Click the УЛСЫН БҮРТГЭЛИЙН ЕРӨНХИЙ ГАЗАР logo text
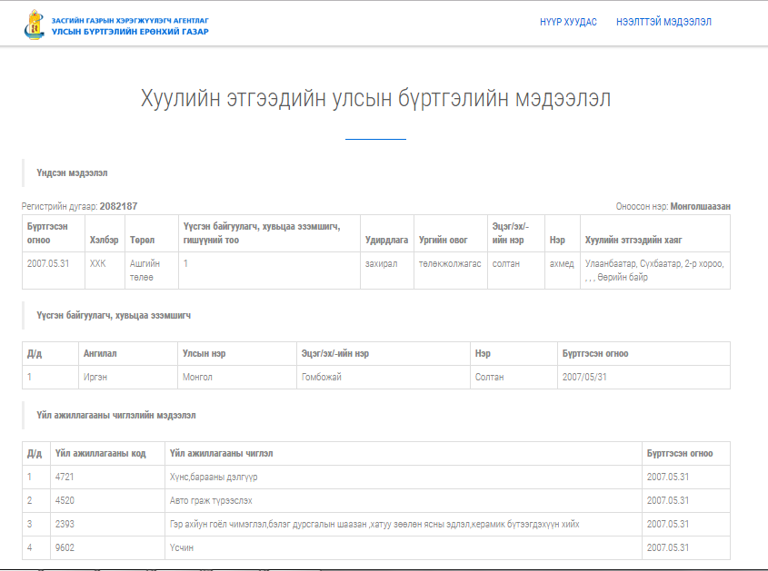The width and height of the screenshot is (768, 571). click(130, 31)
